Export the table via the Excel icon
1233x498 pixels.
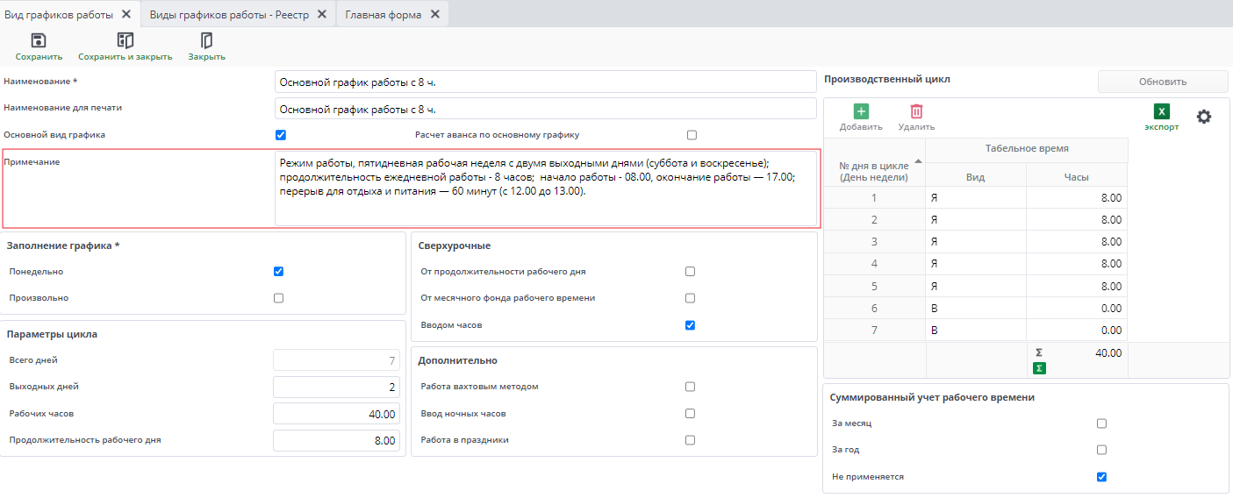pyautogui.click(x=1161, y=111)
